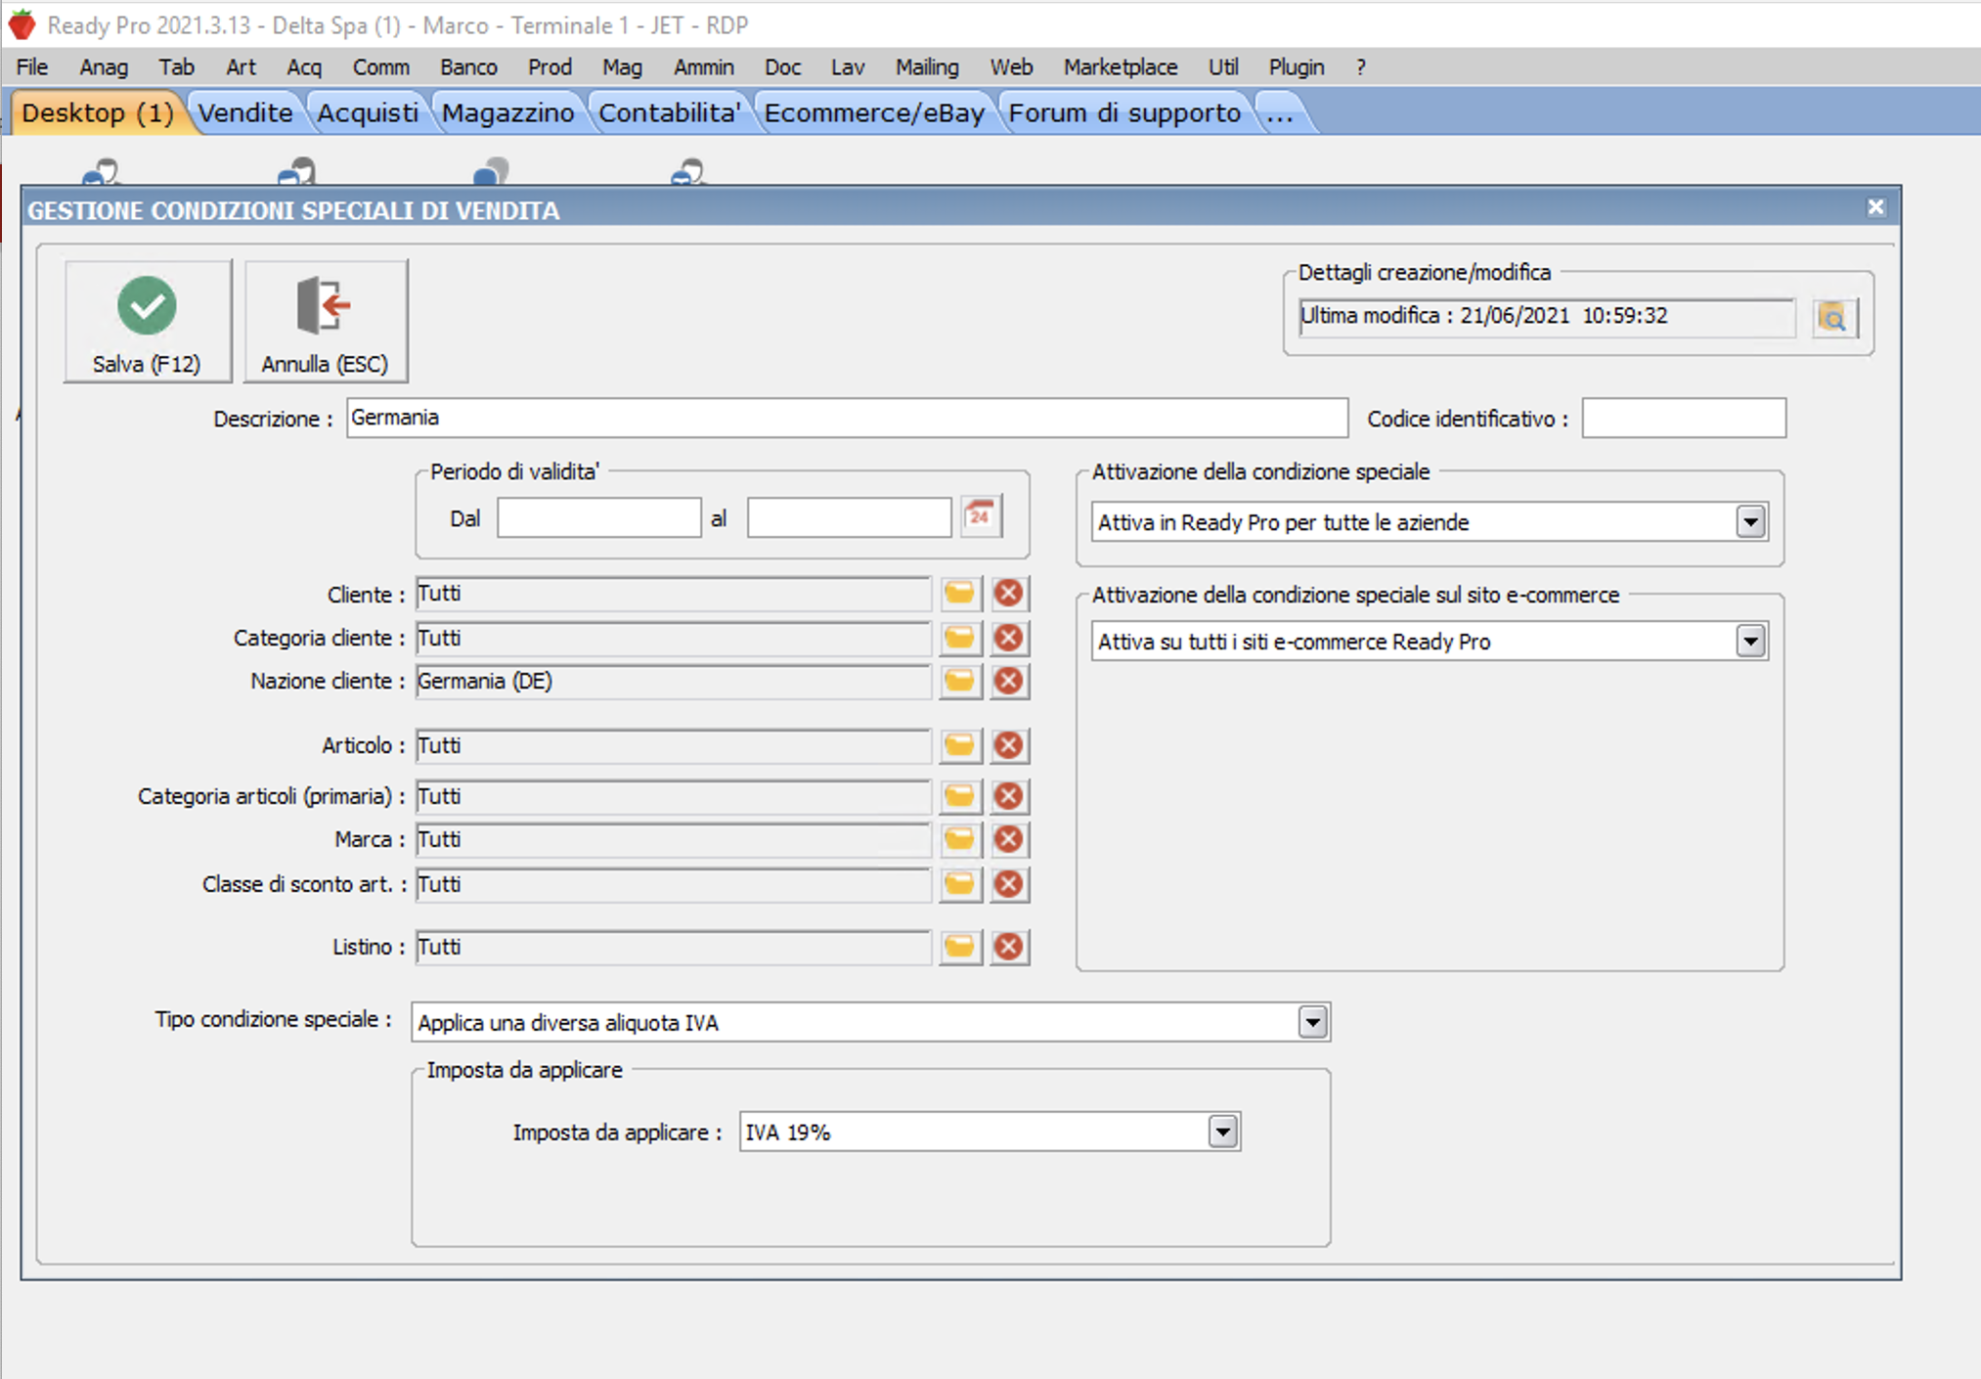Image resolution: width=1981 pixels, height=1379 pixels.
Task: Click the 'al' end date field
Action: (x=849, y=518)
